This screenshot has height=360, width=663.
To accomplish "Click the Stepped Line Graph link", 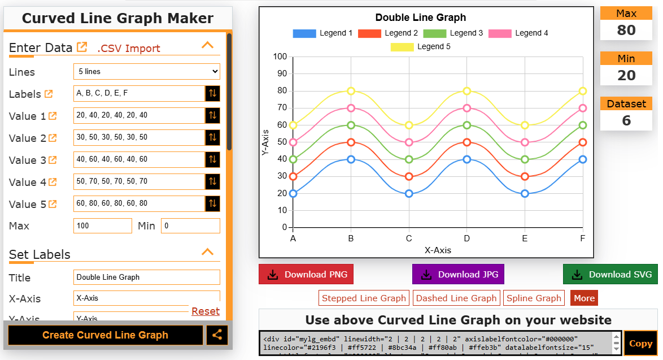I will point(364,298).
